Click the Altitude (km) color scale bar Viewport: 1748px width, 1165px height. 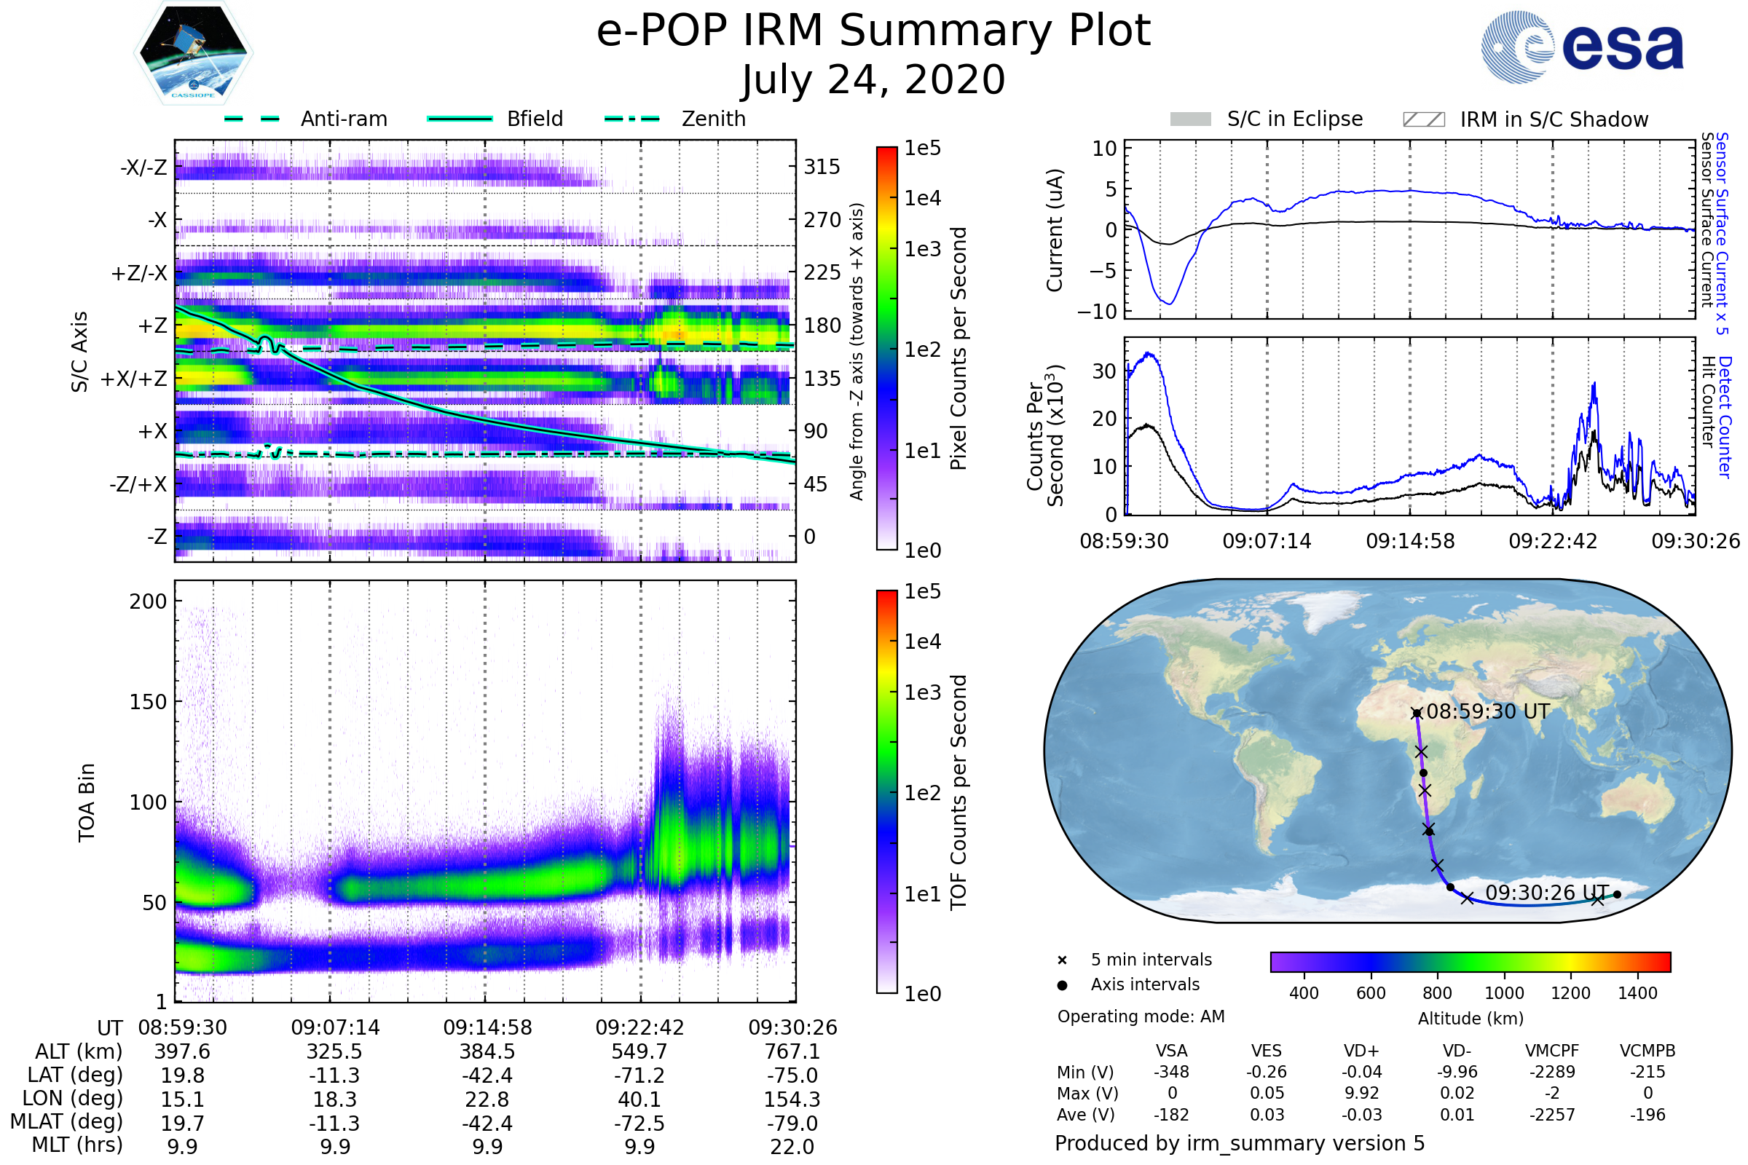(x=1471, y=962)
